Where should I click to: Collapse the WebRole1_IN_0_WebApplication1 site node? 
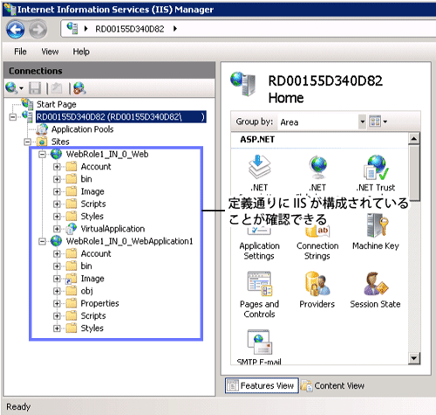coord(43,241)
